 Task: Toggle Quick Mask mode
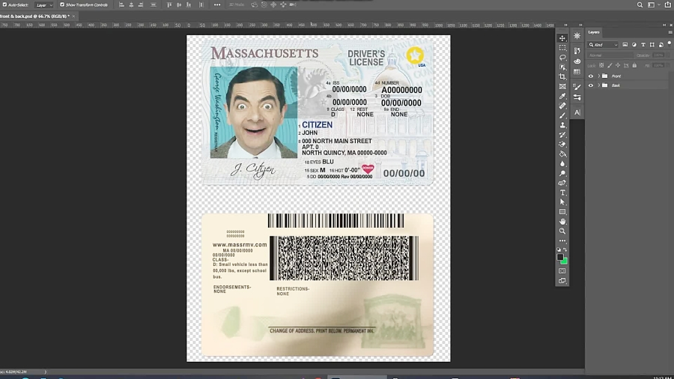coord(562,271)
